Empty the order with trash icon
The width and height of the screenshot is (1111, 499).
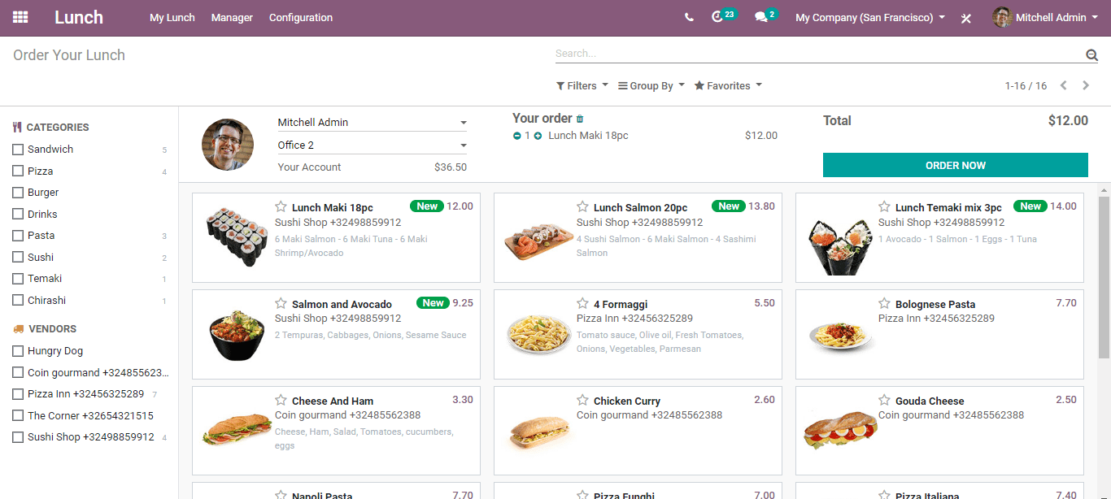coord(580,119)
